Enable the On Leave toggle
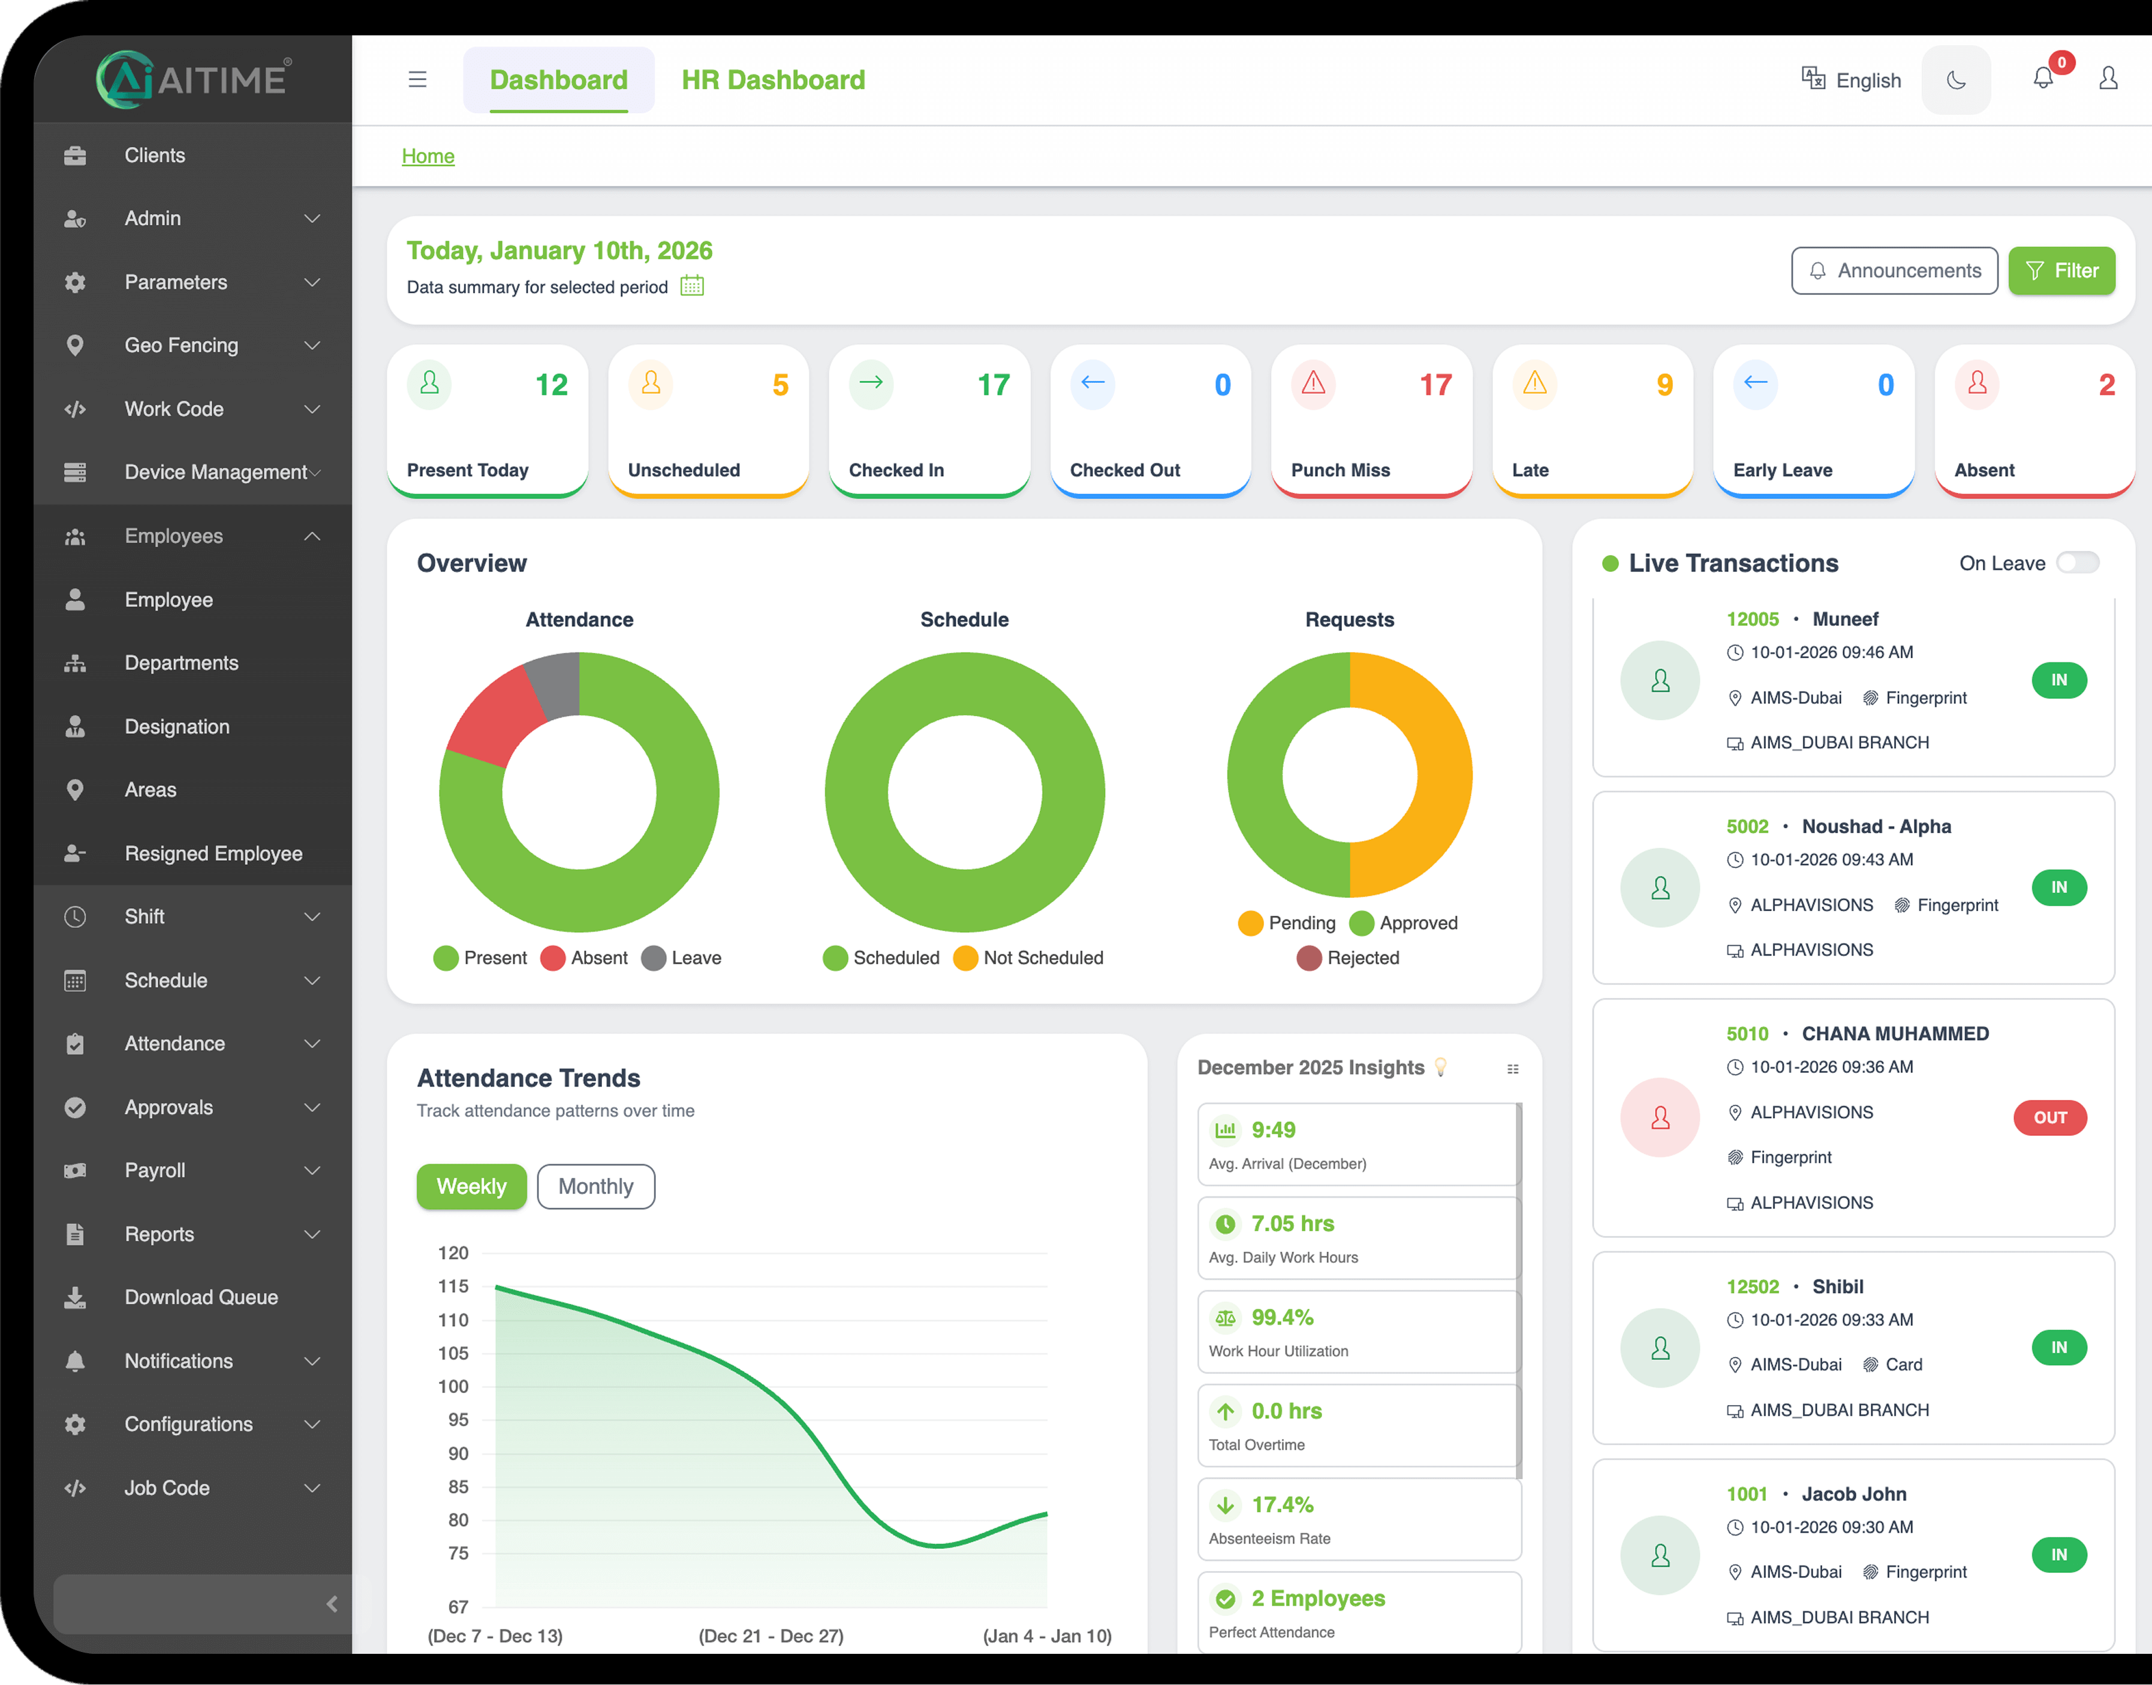Image resolution: width=2152 pixels, height=1685 pixels. tap(2078, 562)
